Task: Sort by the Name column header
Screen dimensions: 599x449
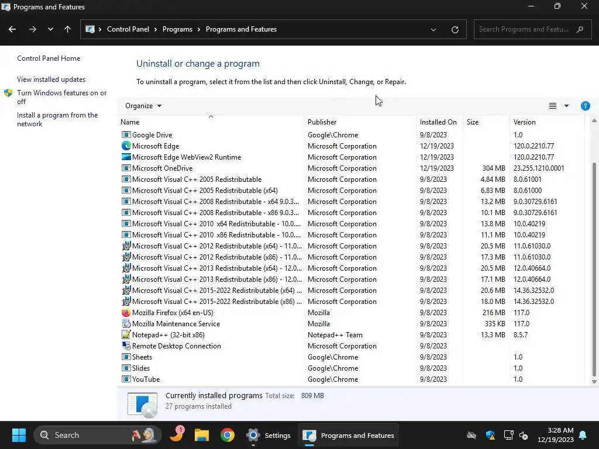Action: click(211, 122)
